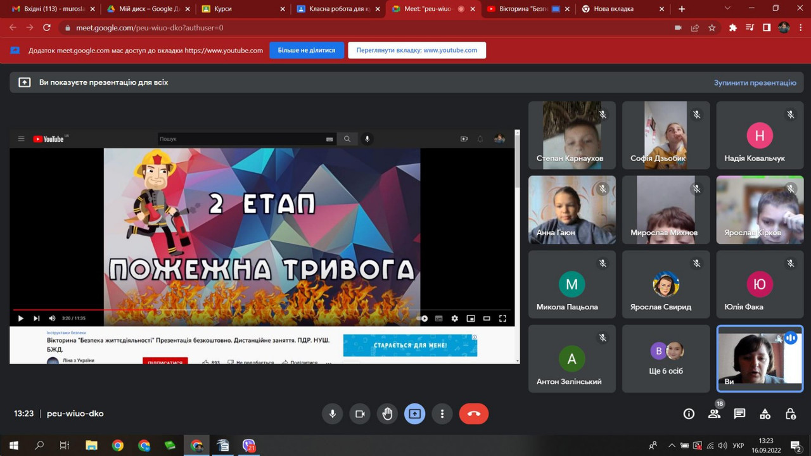This screenshot has height=456, width=811.
Task: Switch to the 'Курси' tab
Action: point(243,9)
